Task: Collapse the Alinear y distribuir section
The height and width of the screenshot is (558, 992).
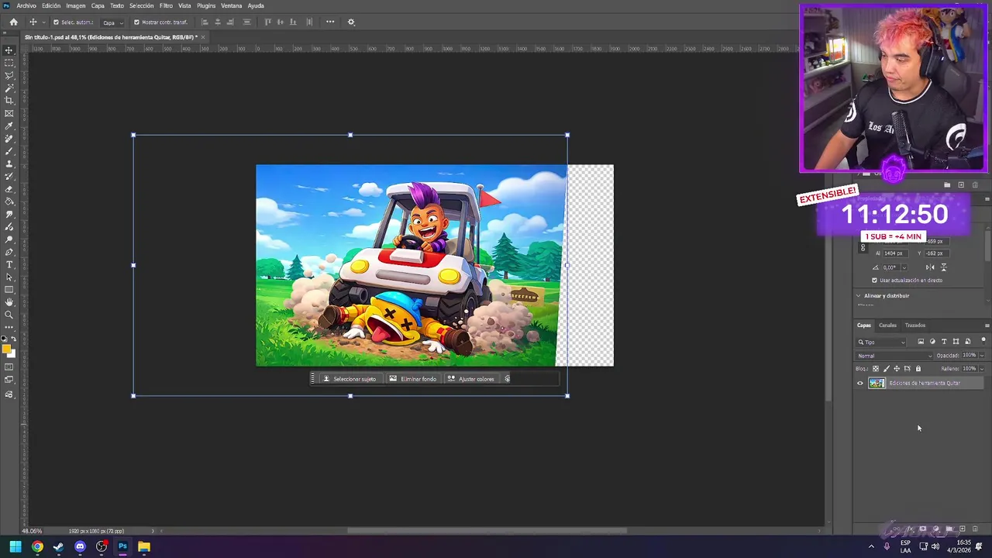Action: click(x=858, y=296)
